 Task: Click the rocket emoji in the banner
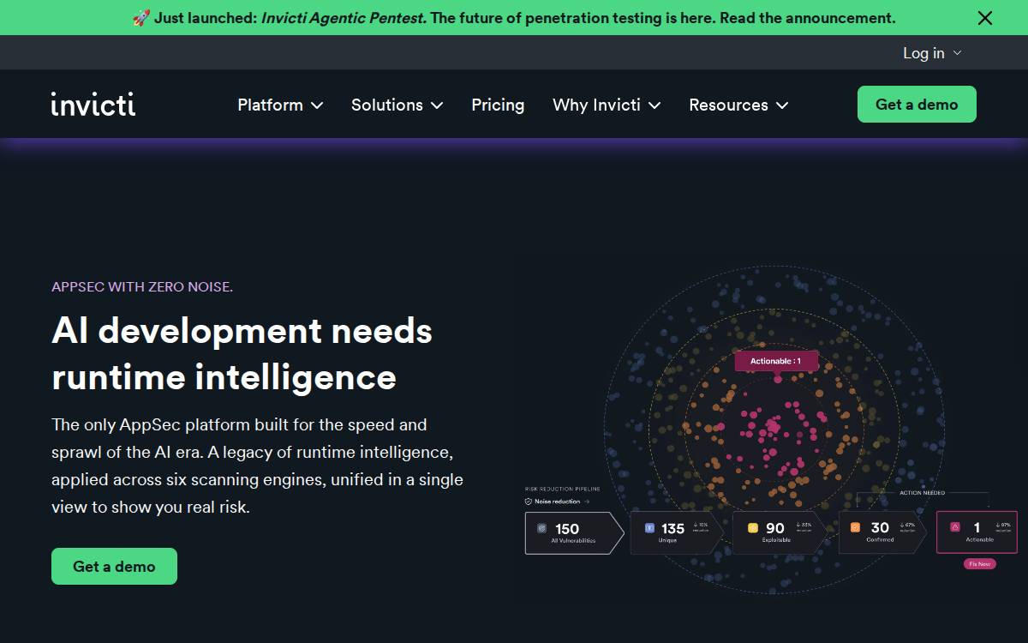click(x=141, y=18)
